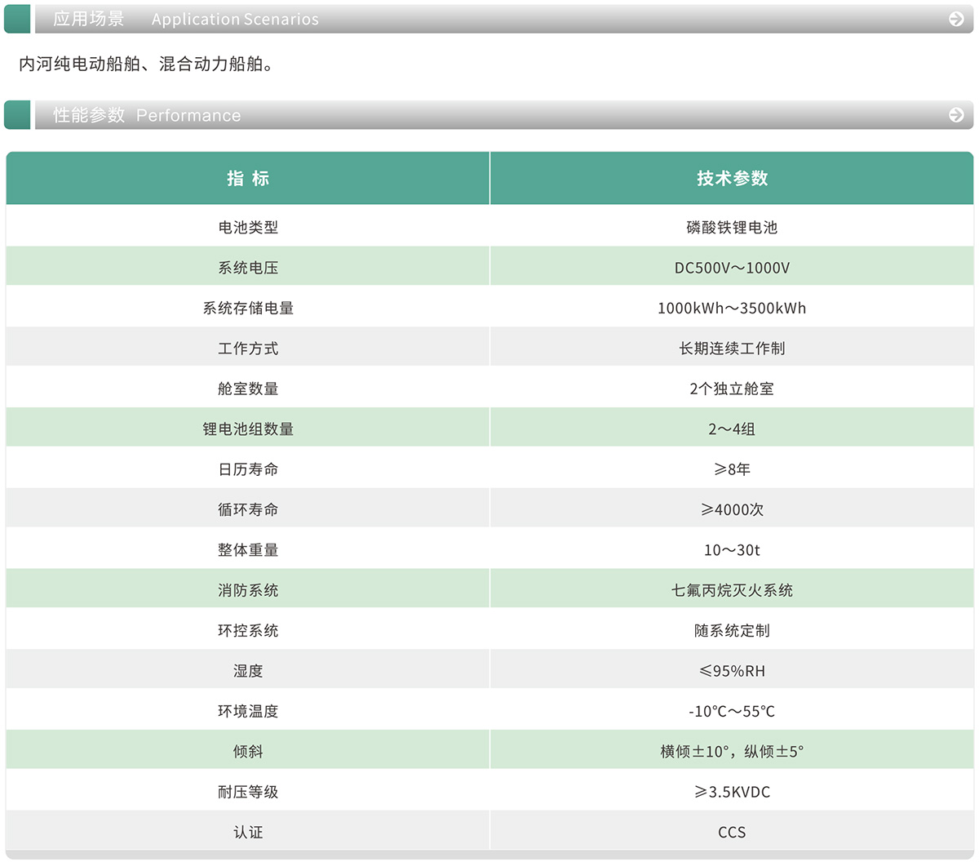979x862 pixels.
Task: Click the DC500V~1000V voltage value
Action: [x=732, y=268]
